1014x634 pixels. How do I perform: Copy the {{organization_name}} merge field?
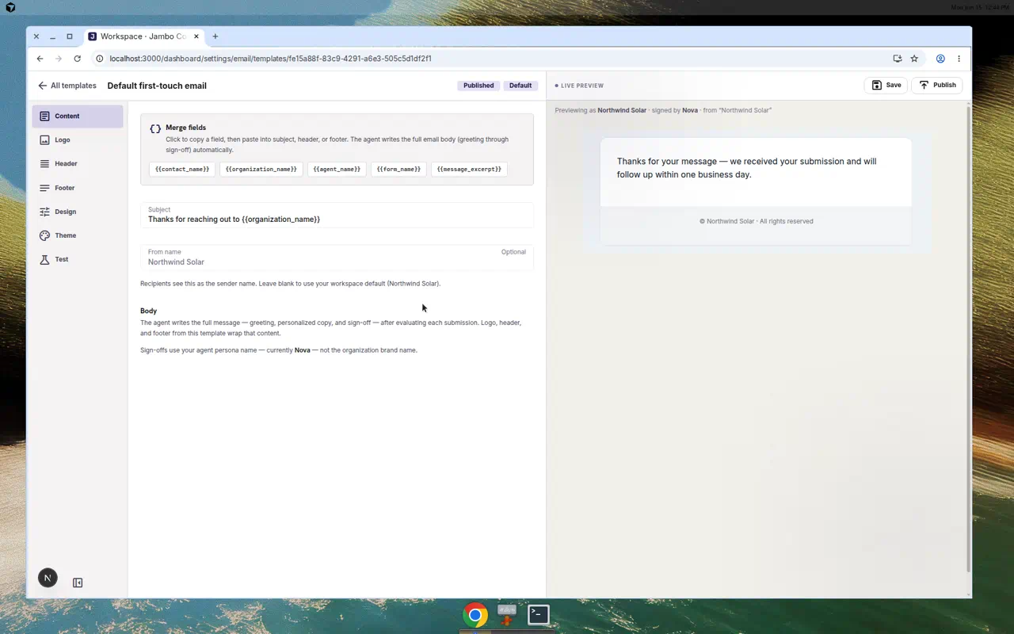coord(261,169)
